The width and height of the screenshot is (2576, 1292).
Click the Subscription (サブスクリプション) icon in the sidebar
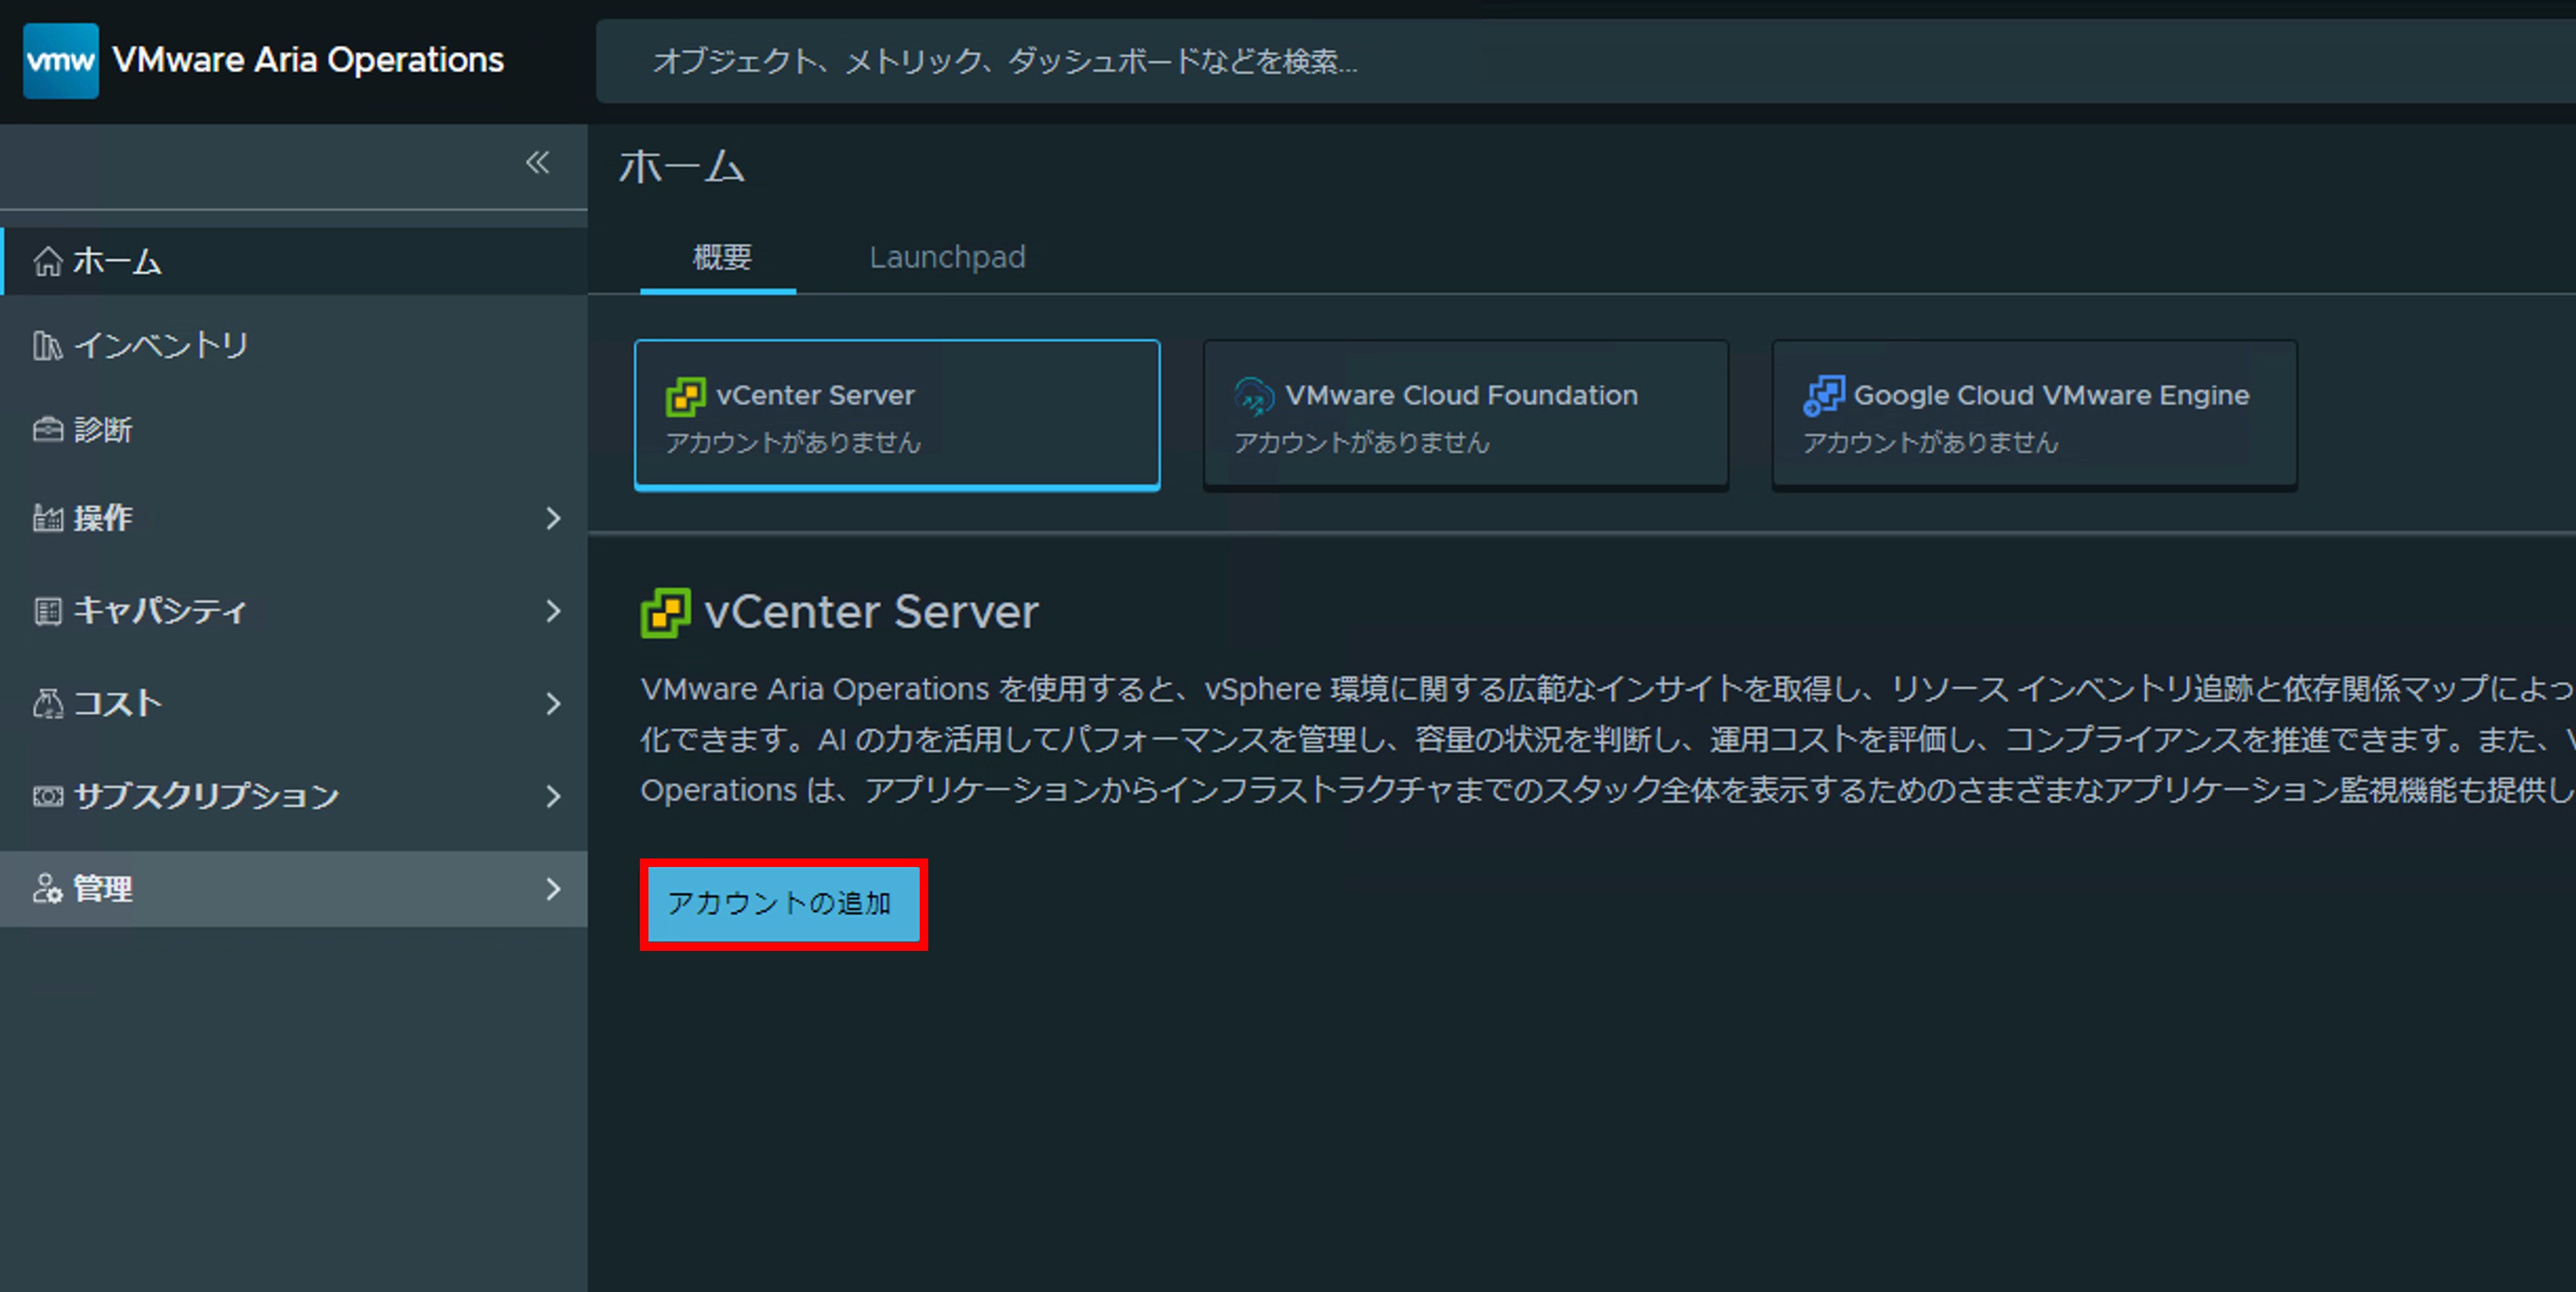click(47, 796)
